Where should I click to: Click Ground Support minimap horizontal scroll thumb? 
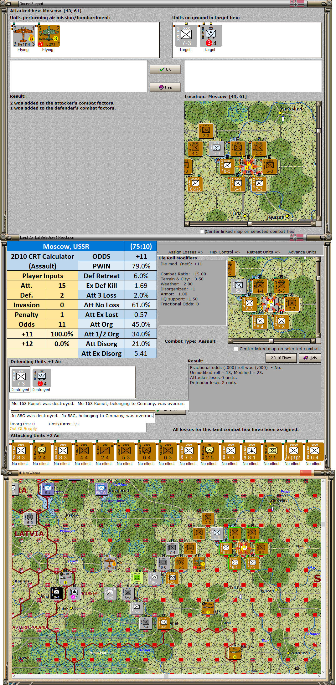tap(250, 224)
